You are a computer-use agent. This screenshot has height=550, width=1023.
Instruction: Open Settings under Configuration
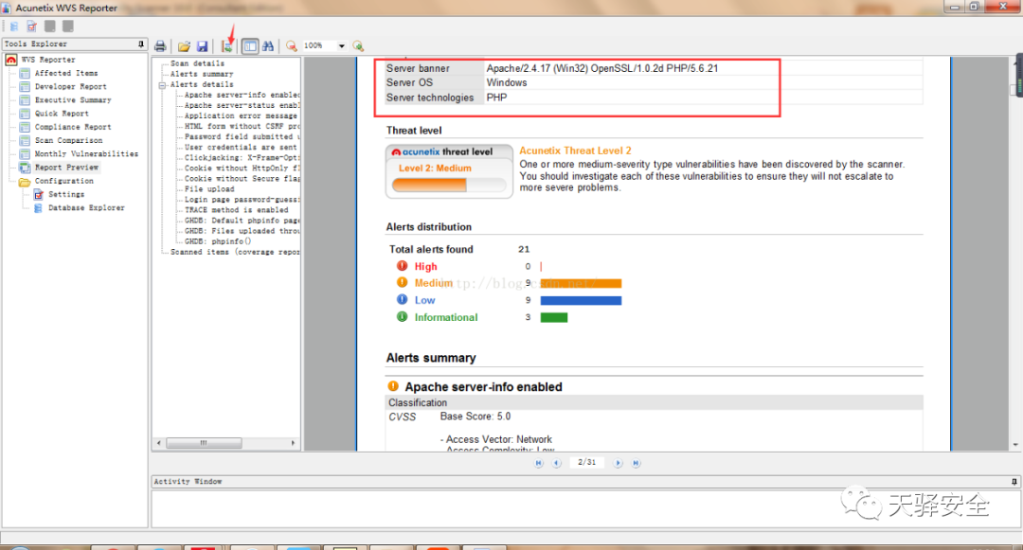coord(66,194)
